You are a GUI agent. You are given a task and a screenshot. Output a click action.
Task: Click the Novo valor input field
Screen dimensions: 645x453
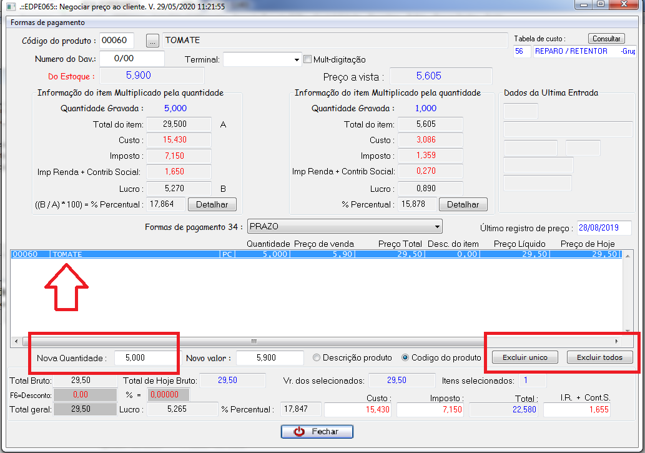[x=270, y=358]
